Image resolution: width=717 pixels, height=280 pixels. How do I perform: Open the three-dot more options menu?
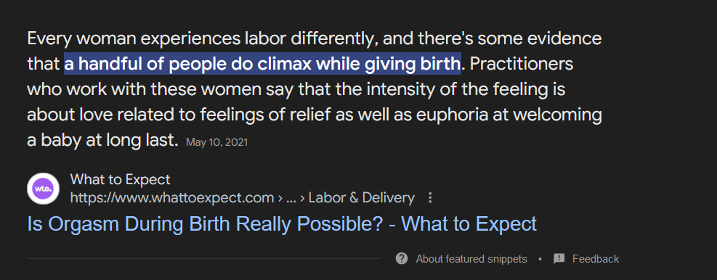429,198
